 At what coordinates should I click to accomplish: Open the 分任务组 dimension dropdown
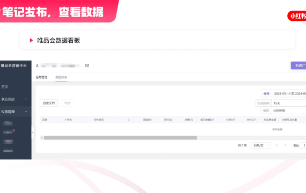click(289, 110)
